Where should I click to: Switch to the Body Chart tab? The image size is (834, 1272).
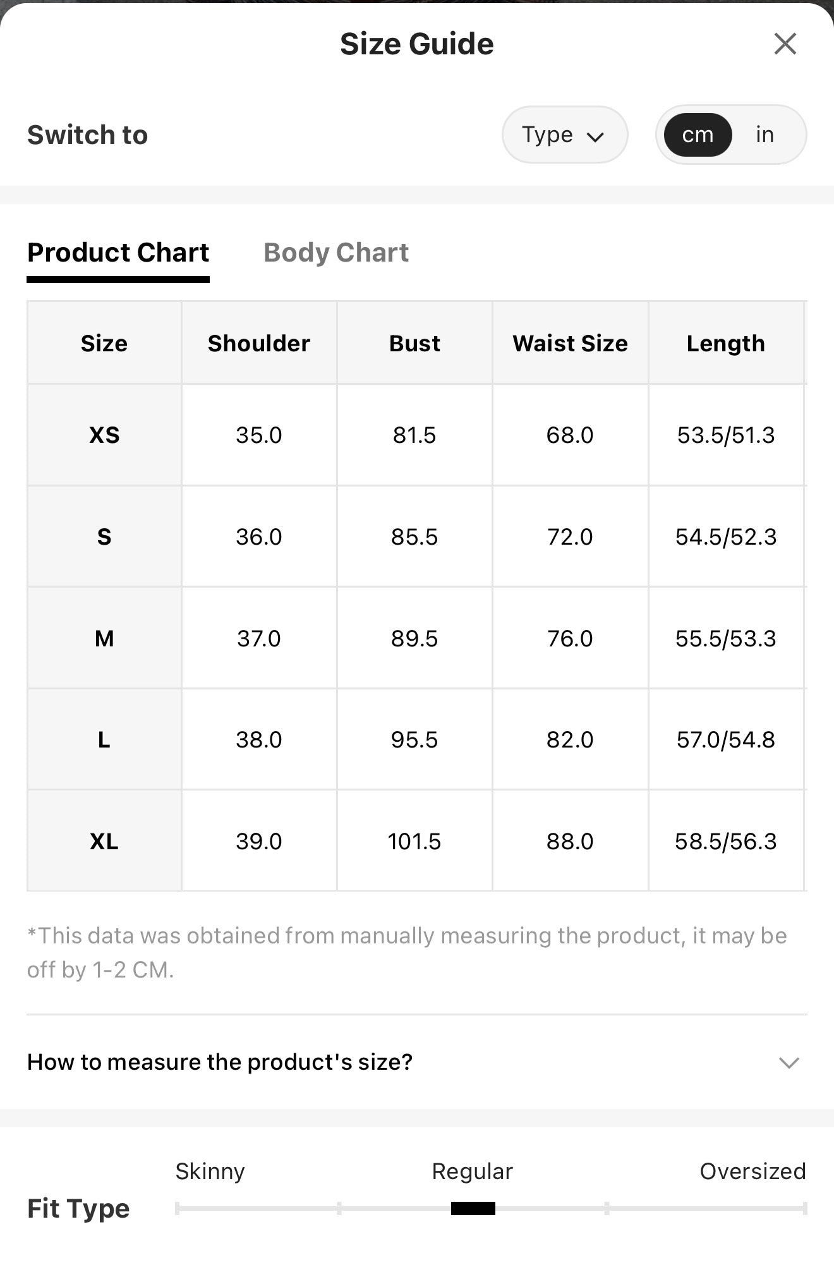tap(336, 253)
